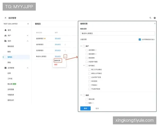Open 应用 under 应用管理

click(x=9, y=73)
